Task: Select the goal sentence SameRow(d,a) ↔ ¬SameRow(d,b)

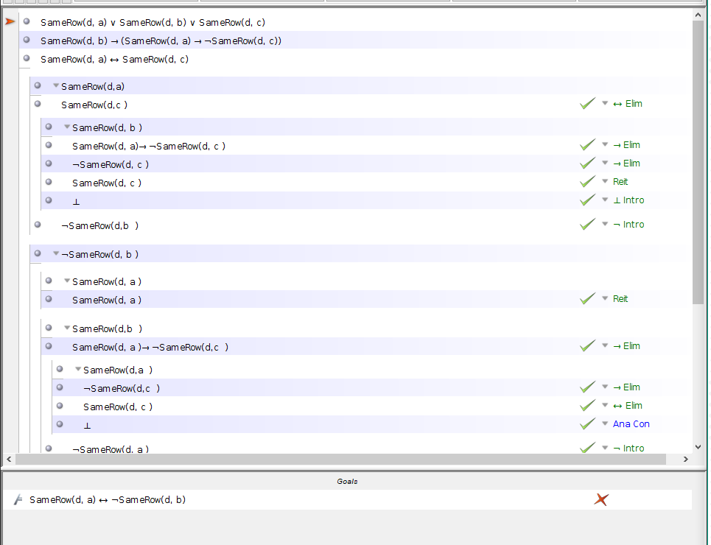Action: (x=108, y=499)
